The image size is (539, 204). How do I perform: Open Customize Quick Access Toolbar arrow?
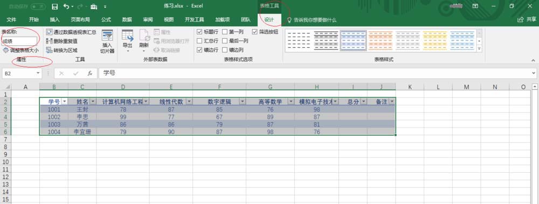coord(105,6)
